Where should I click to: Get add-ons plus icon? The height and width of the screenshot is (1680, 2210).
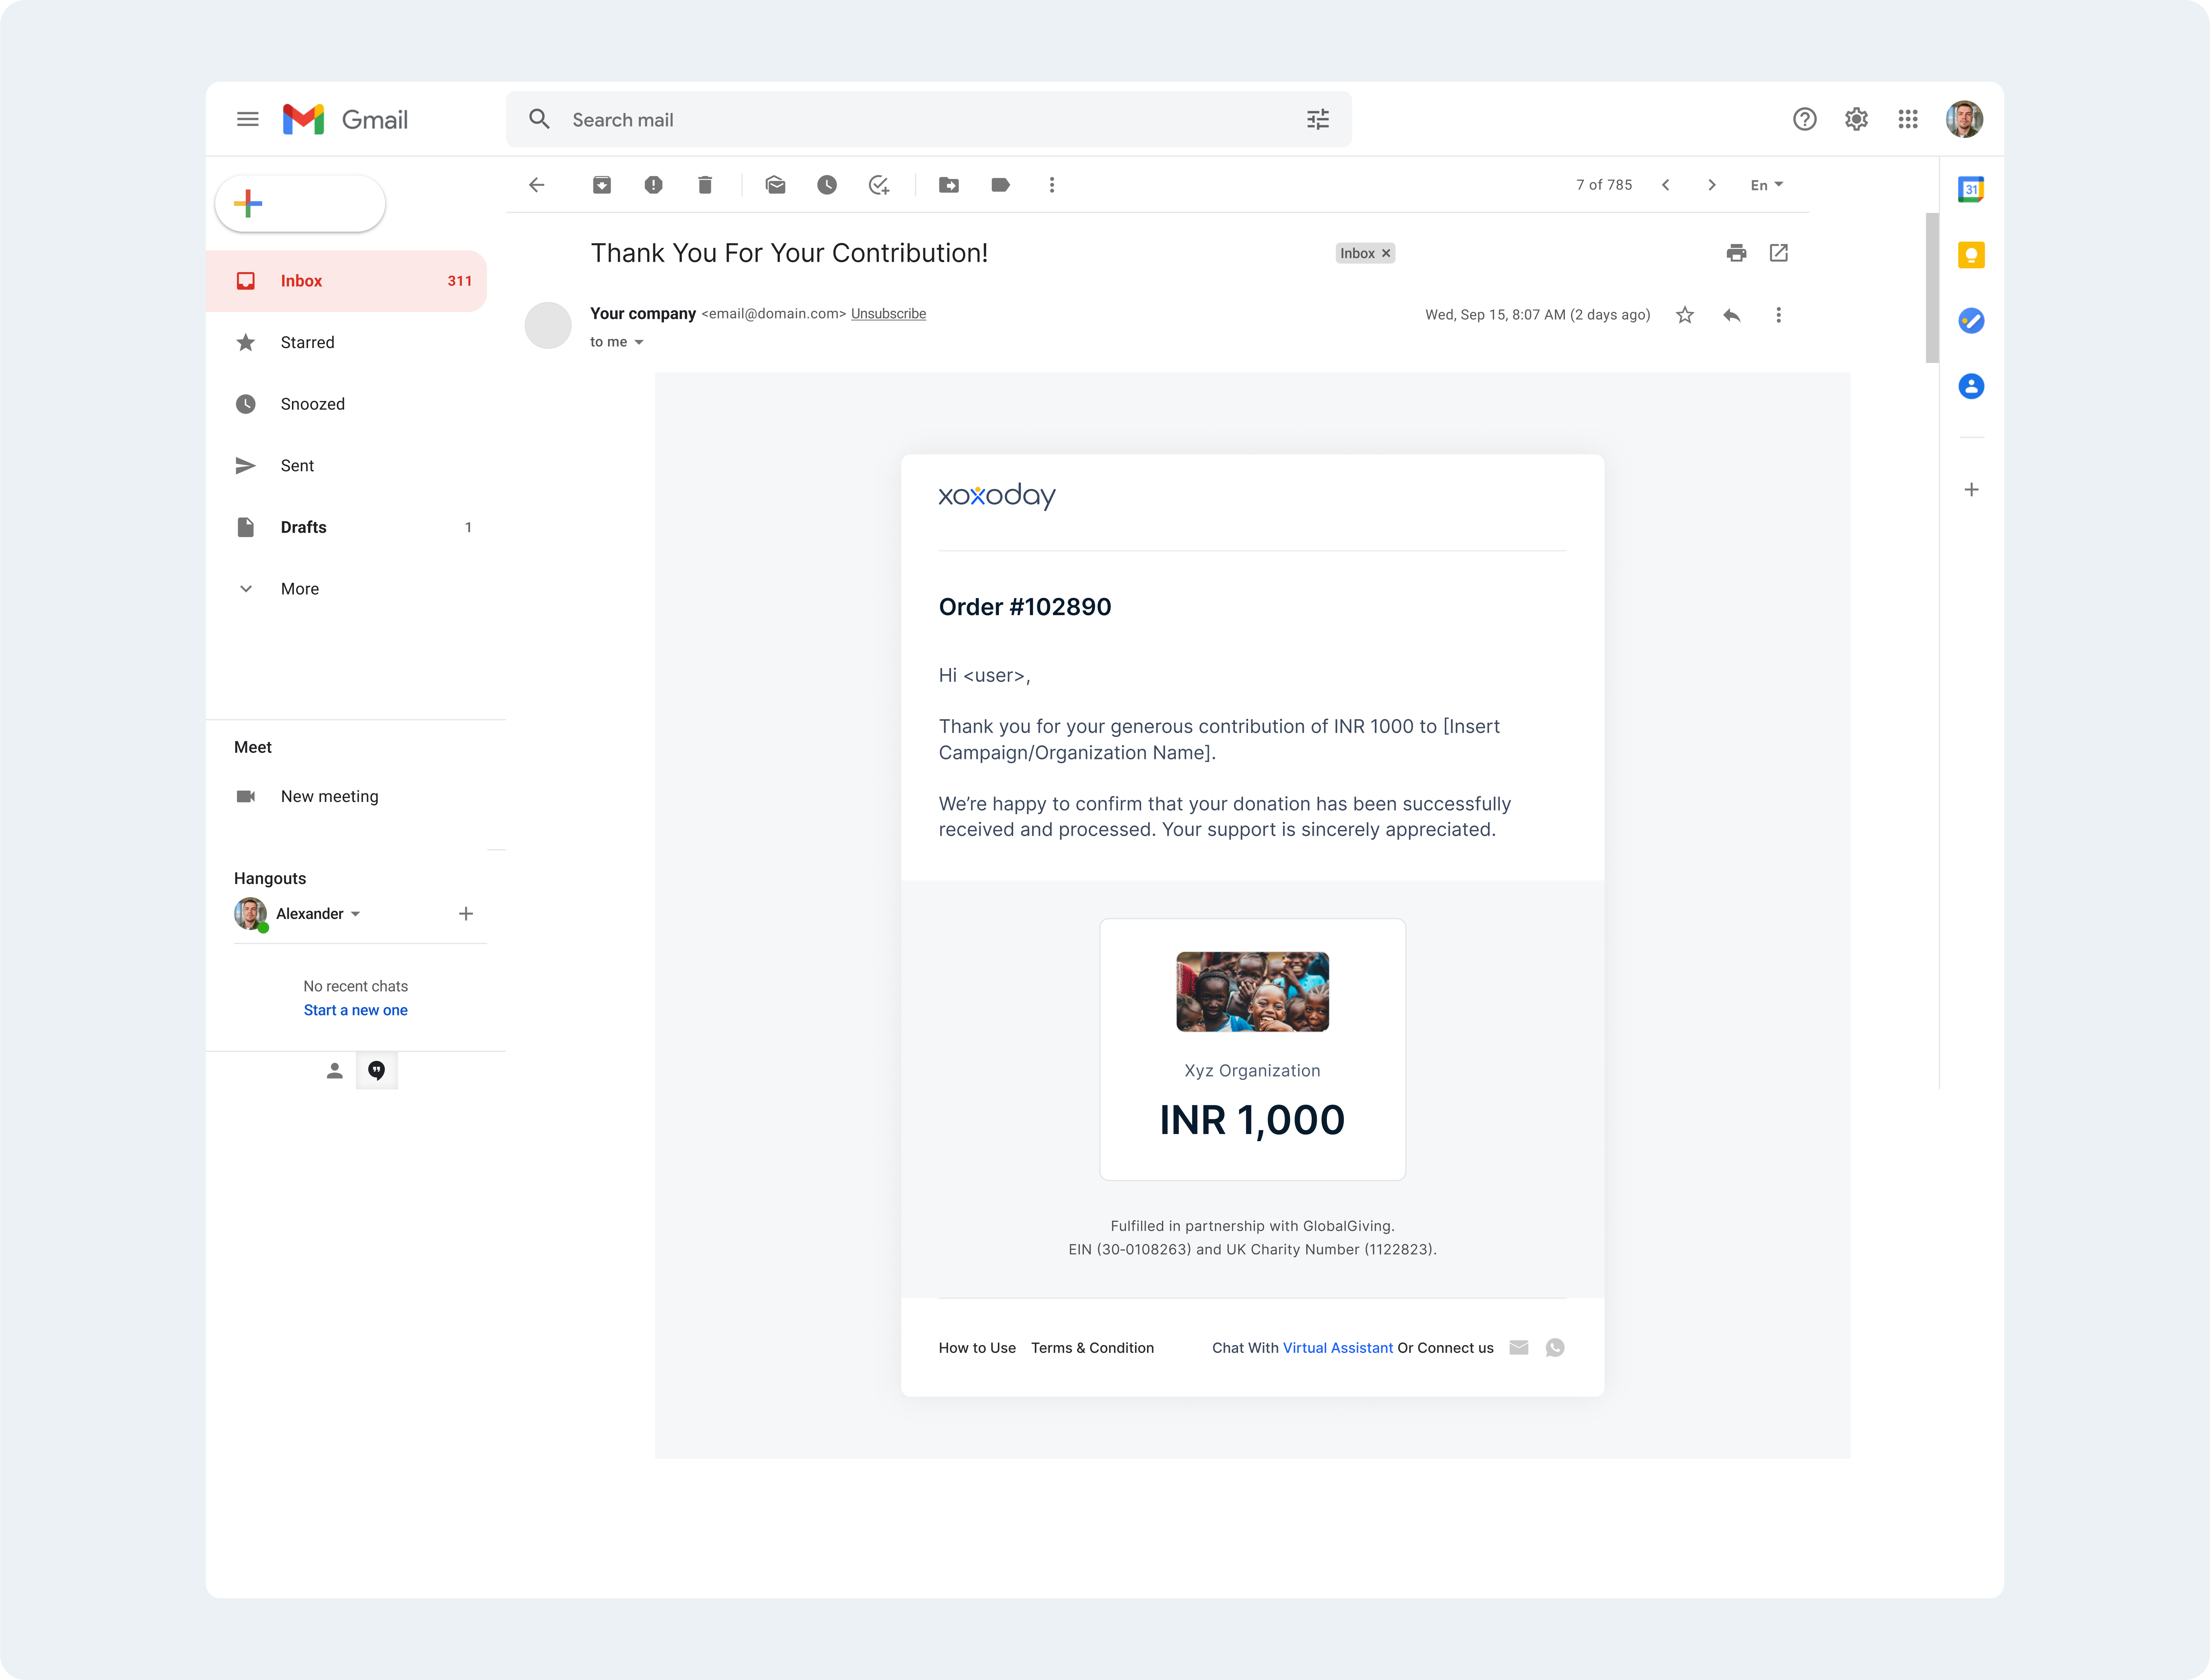tap(1971, 490)
